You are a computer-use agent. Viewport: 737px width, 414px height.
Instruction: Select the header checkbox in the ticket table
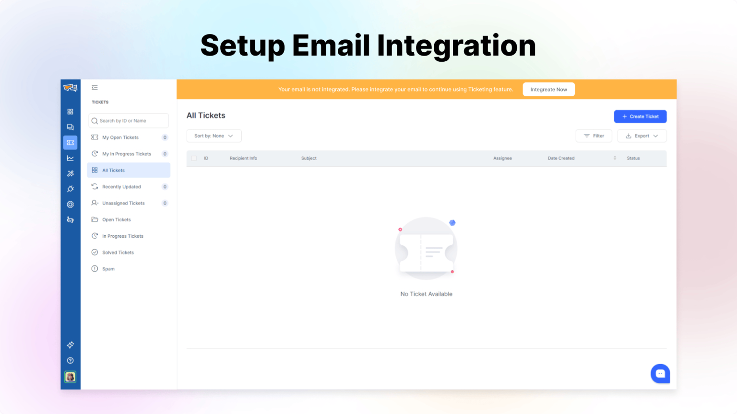(x=194, y=158)
